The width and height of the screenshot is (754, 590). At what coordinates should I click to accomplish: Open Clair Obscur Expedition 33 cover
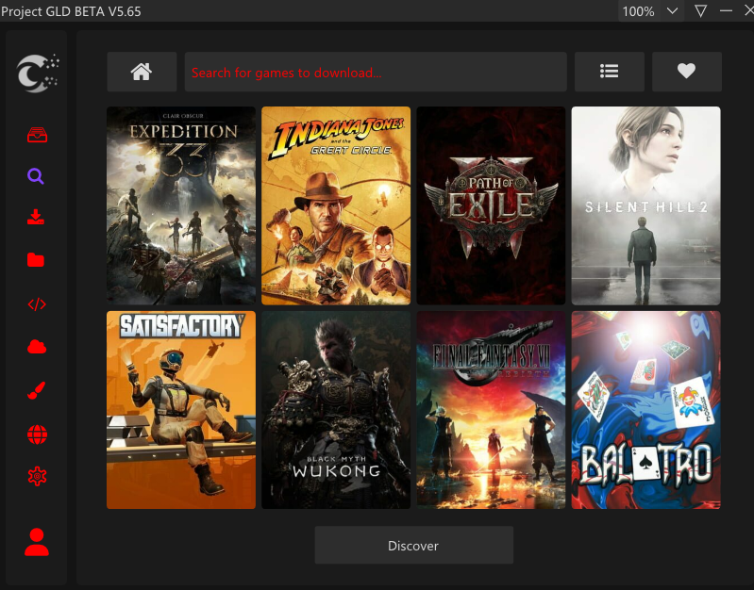[x=181, y=205]
